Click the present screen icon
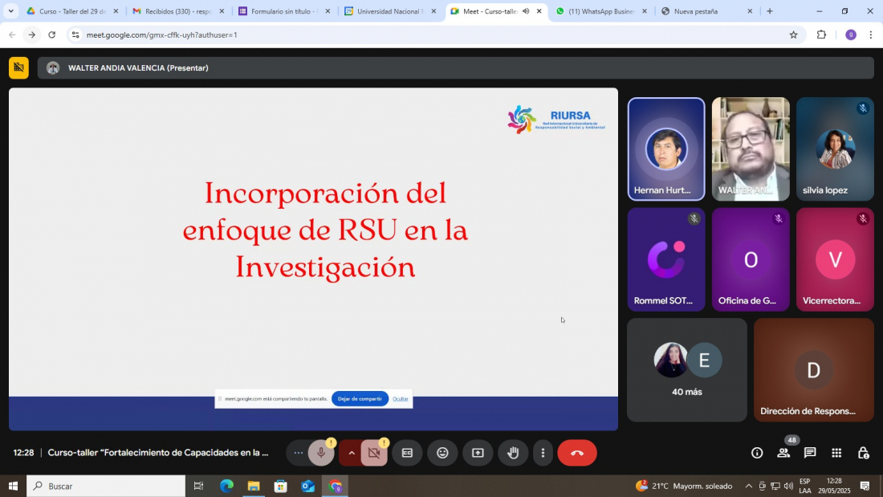The height and width of the screenshot is (497, 883). [478, 453]
